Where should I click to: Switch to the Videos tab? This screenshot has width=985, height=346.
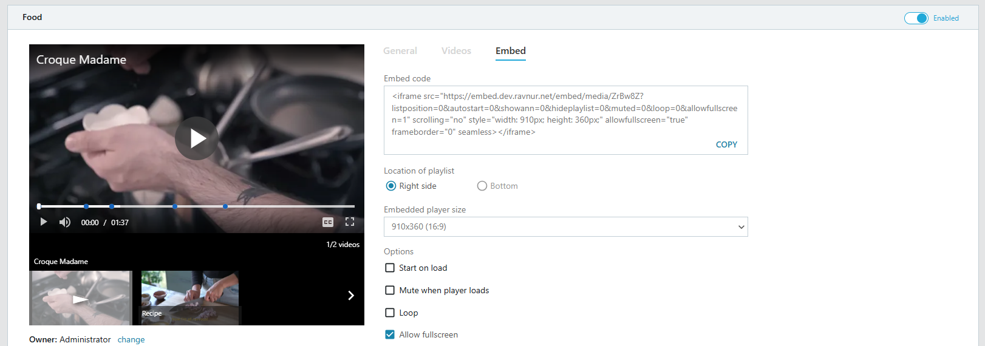(x=456, y=51)
